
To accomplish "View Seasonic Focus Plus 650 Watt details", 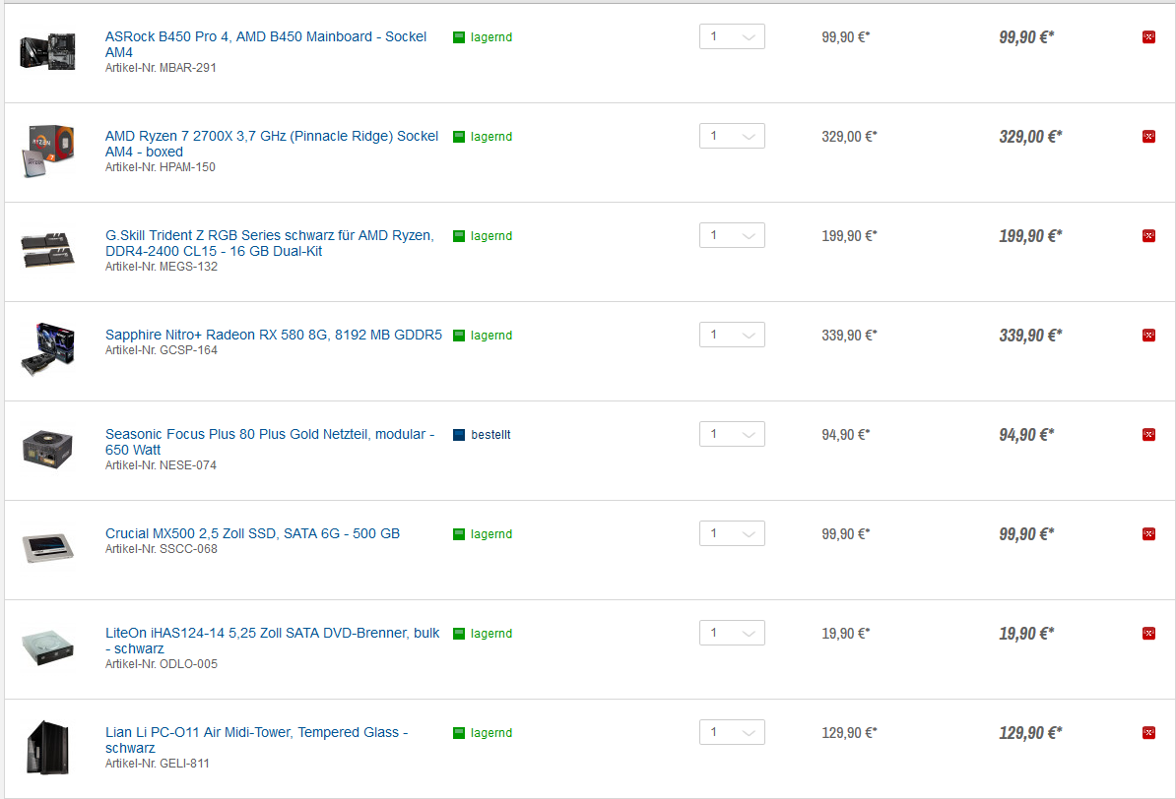I will (x=270, y=442).
